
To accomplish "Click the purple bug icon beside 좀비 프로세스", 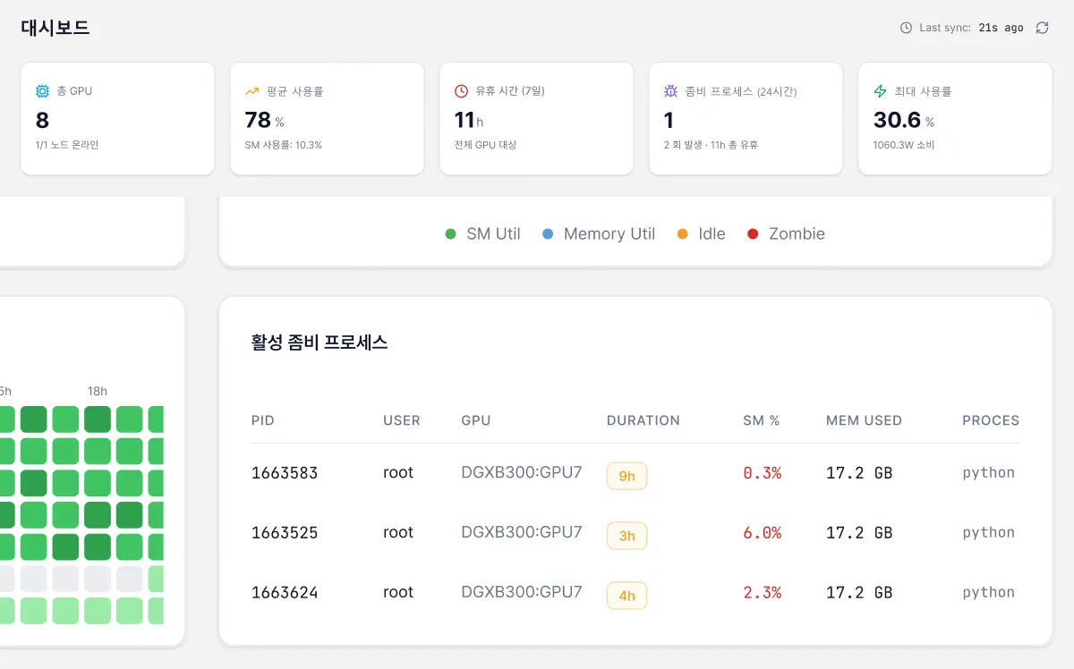I will pyautogui.click(x=670, y=91).
